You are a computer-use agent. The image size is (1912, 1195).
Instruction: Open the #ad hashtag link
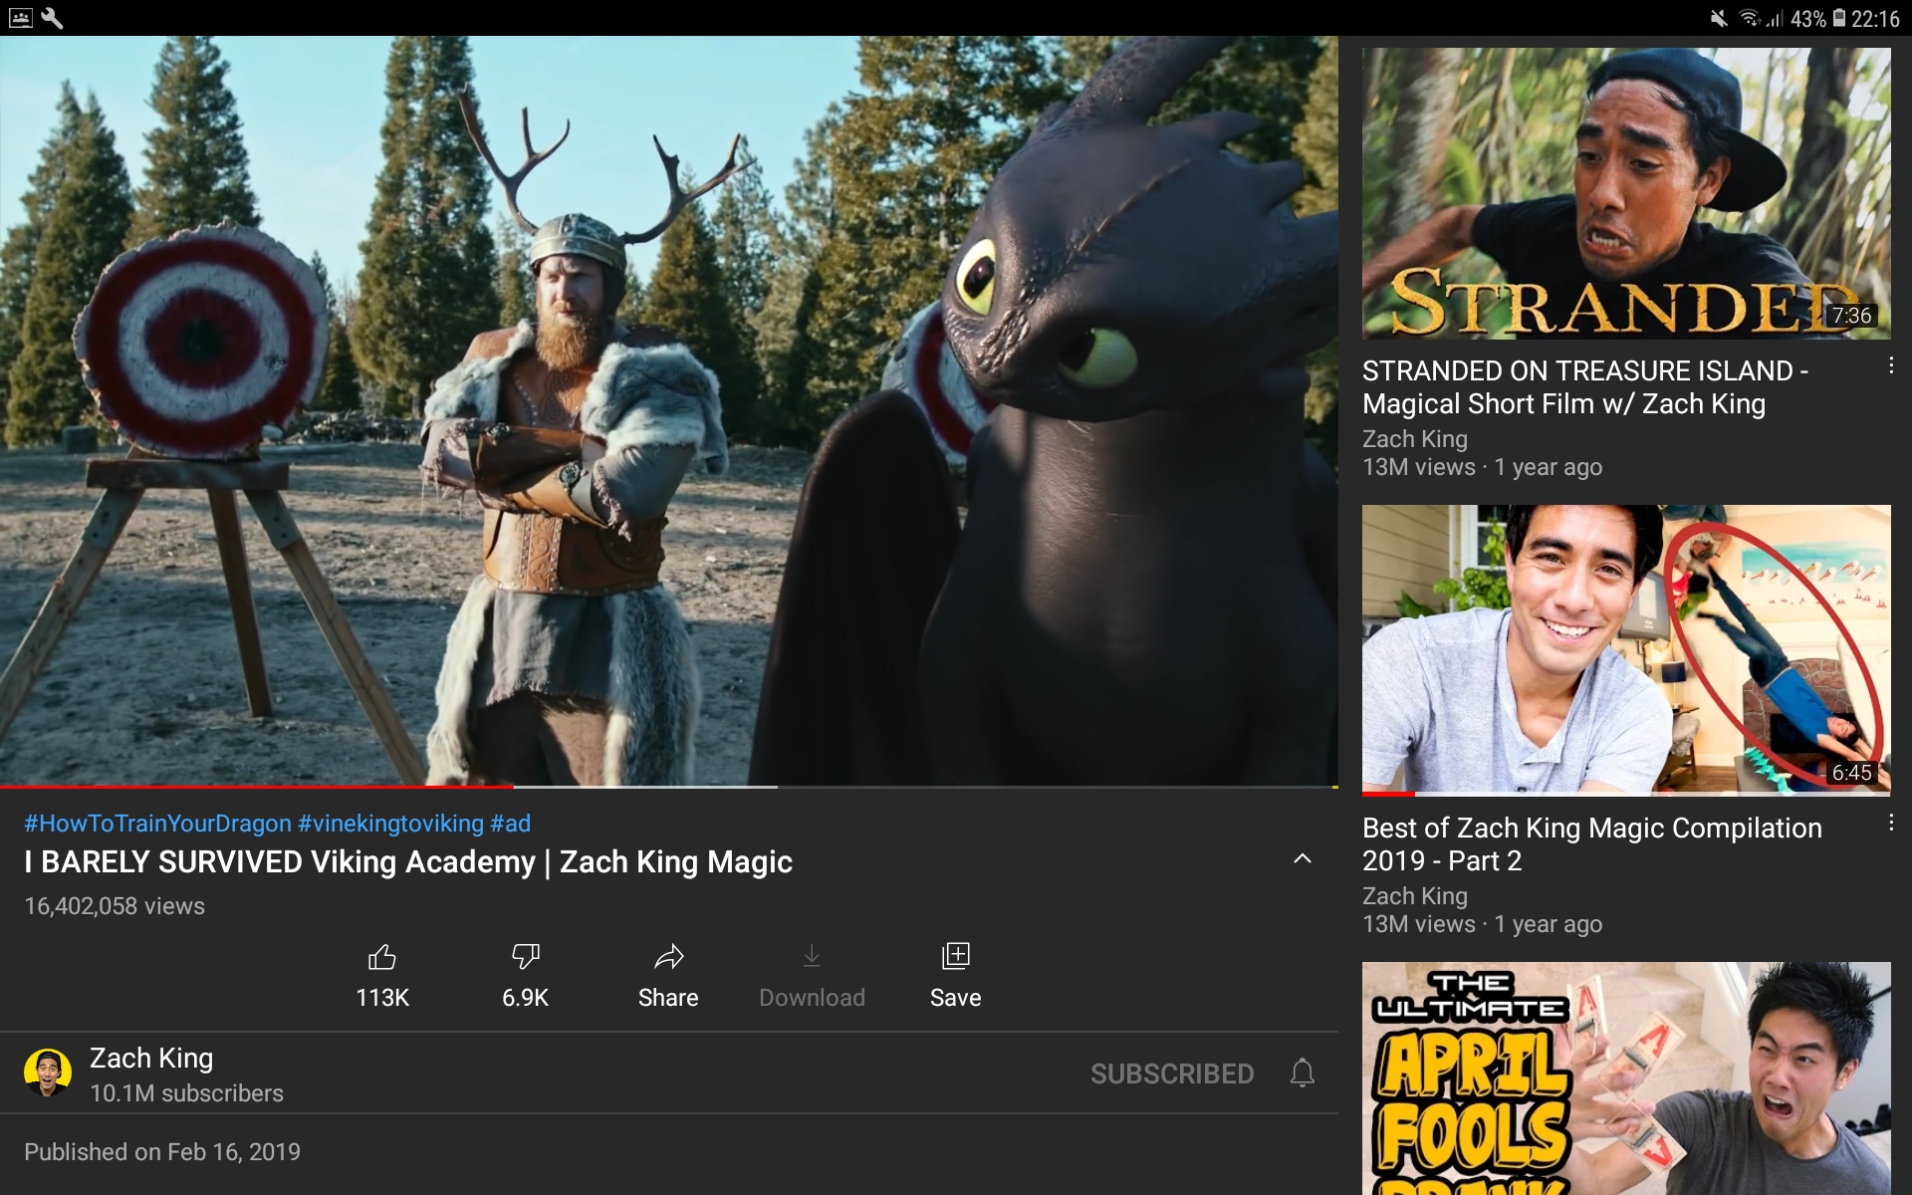pyautogui.click(x=510, y=824)
